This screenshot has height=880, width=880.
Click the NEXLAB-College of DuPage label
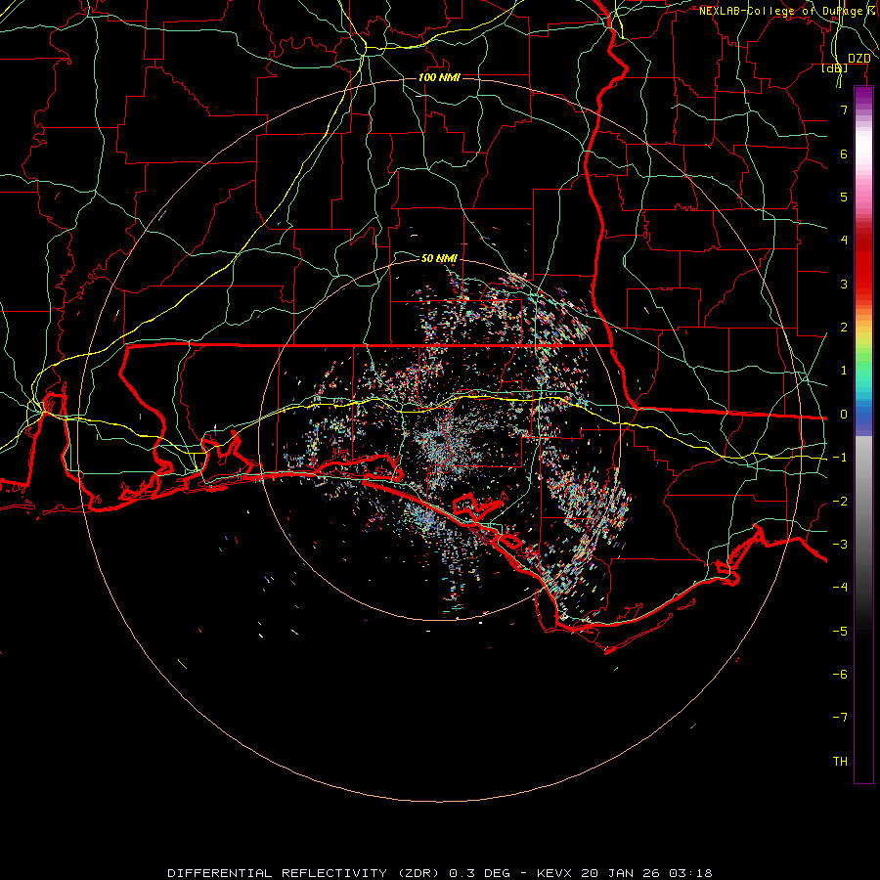(x=780, y=11)
